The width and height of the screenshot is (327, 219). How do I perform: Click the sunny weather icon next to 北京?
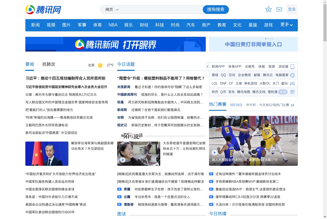pyautogui.click(x=100, y=65)
